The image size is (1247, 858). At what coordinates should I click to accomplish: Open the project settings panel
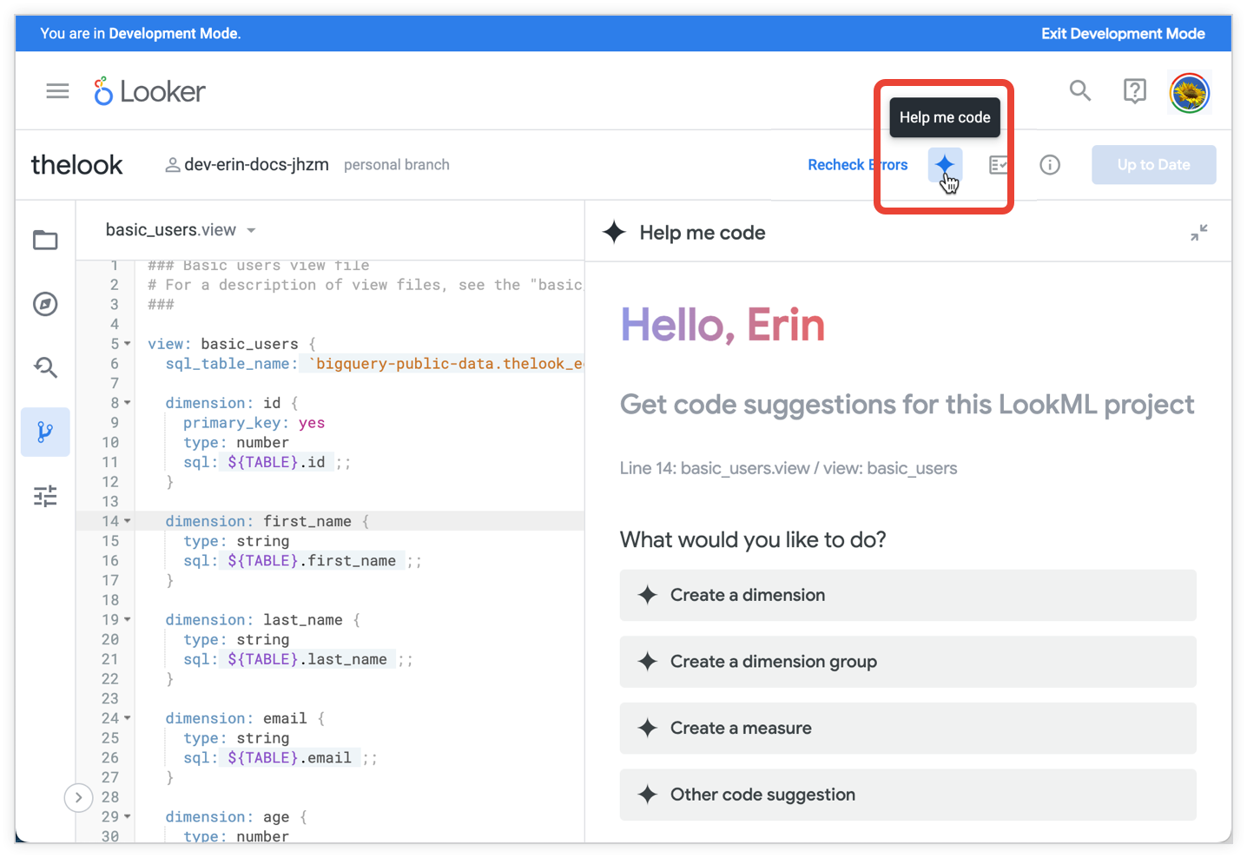point(45,495)
